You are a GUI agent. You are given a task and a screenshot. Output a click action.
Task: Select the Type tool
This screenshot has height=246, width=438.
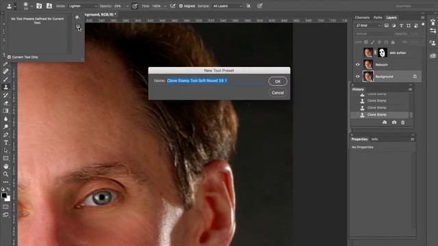[5, 143]
